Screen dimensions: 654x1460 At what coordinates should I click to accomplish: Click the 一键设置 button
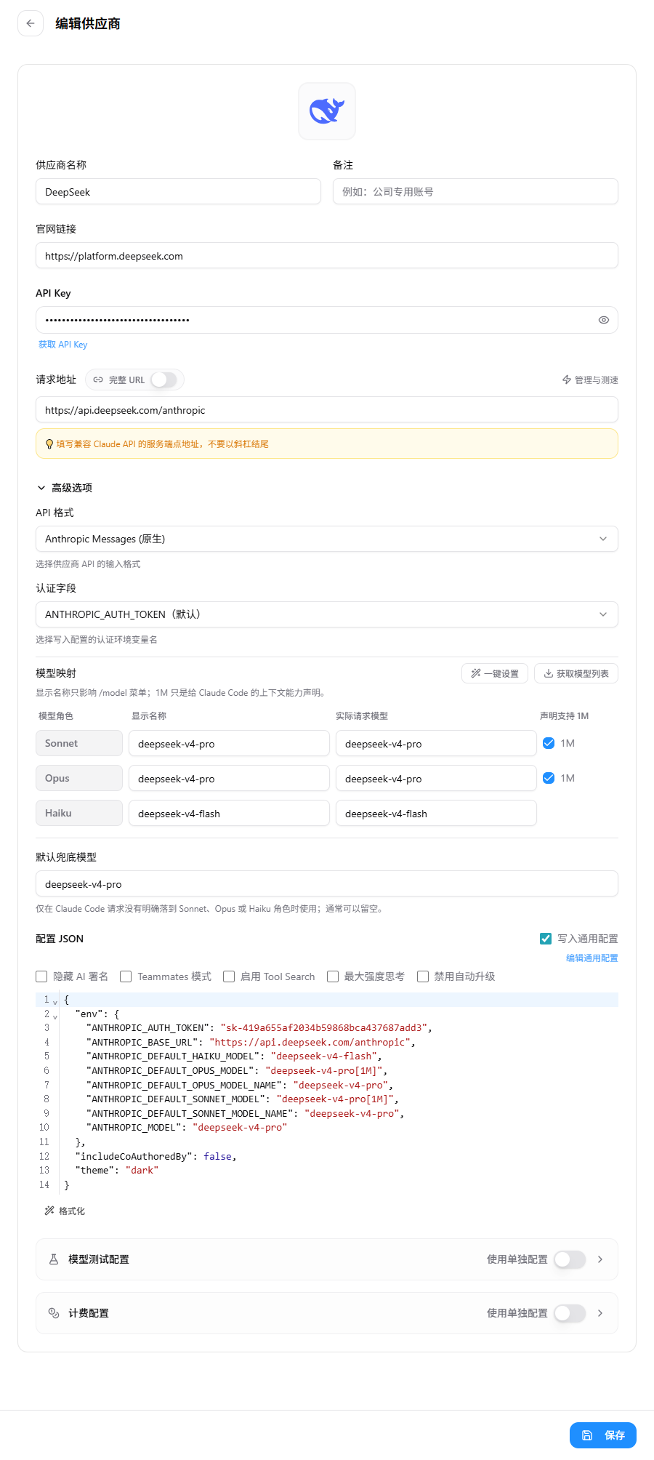click(495, 673)
